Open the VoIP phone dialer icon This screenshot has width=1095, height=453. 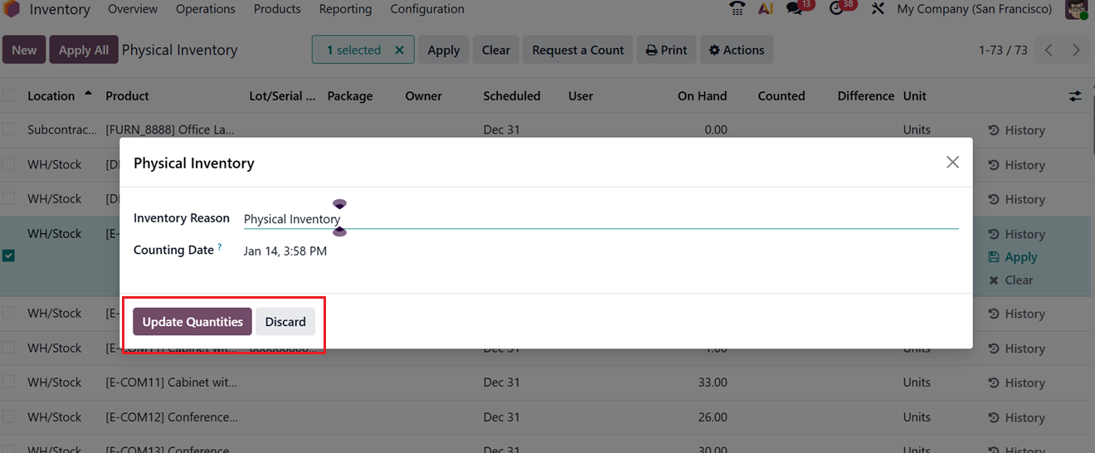tap(737, 9)
